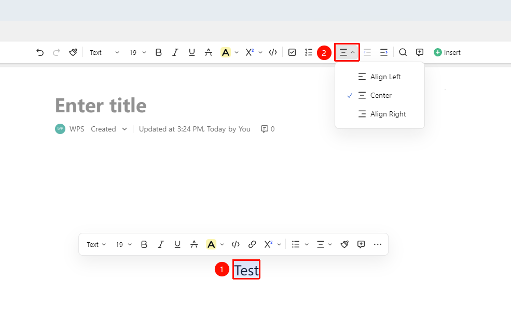
Task: Apply highlight color A in top toolbar
Action: (226, 52)
